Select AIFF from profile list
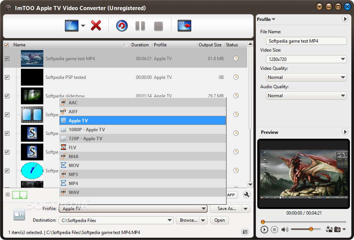354x240 pixels. tap(143, 112)
